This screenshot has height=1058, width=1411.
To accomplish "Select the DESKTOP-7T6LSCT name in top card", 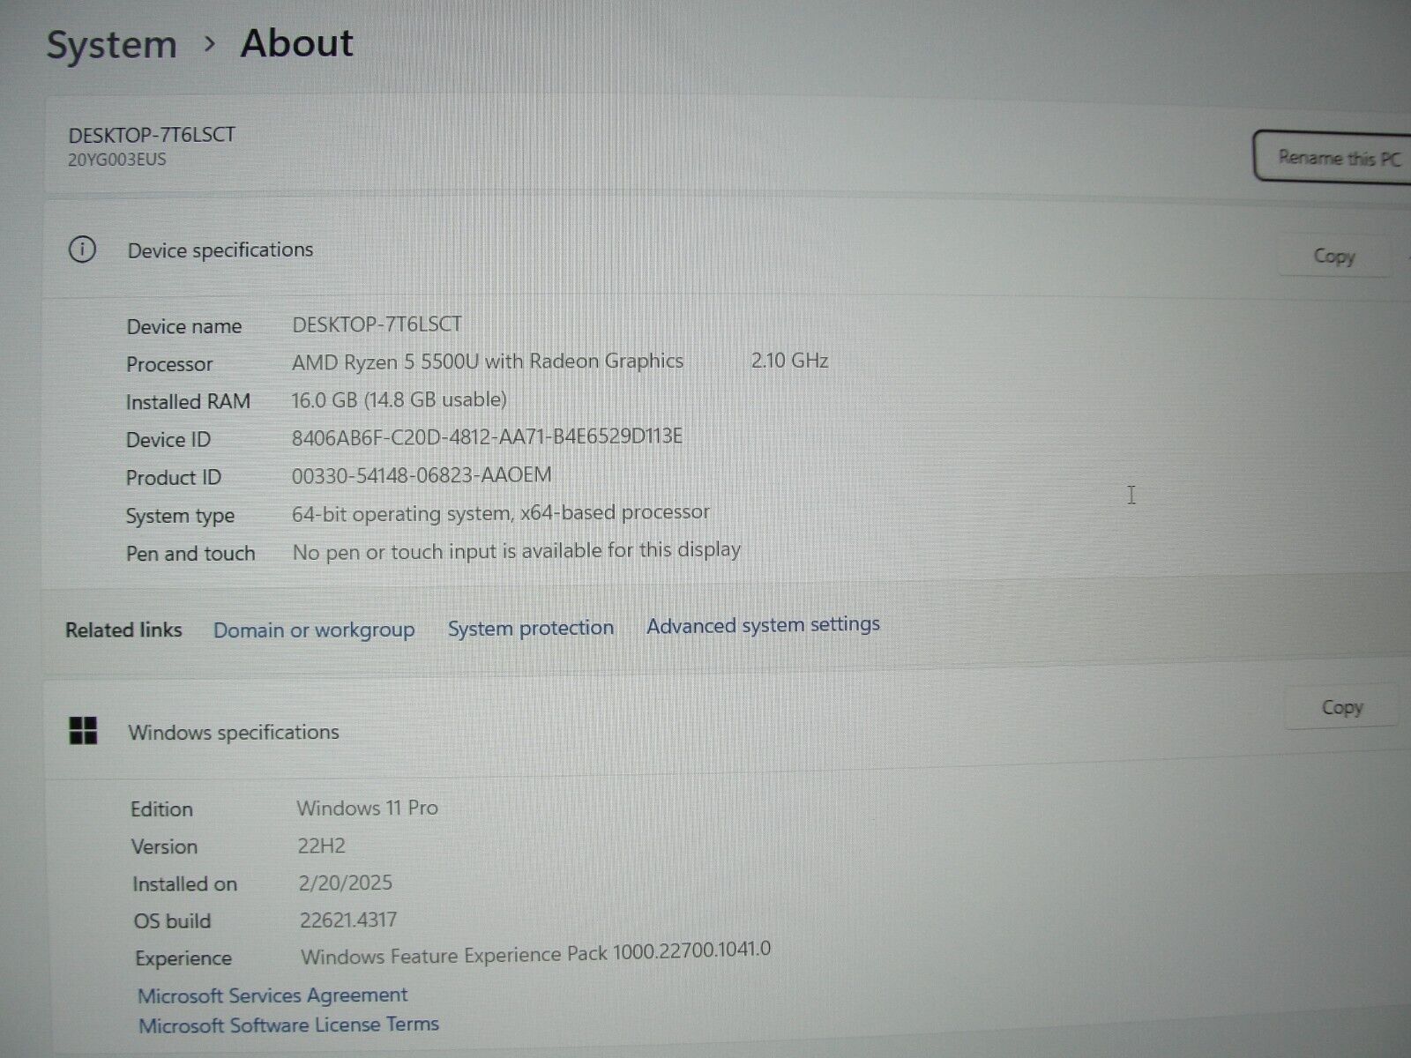I will coord(152,135).
